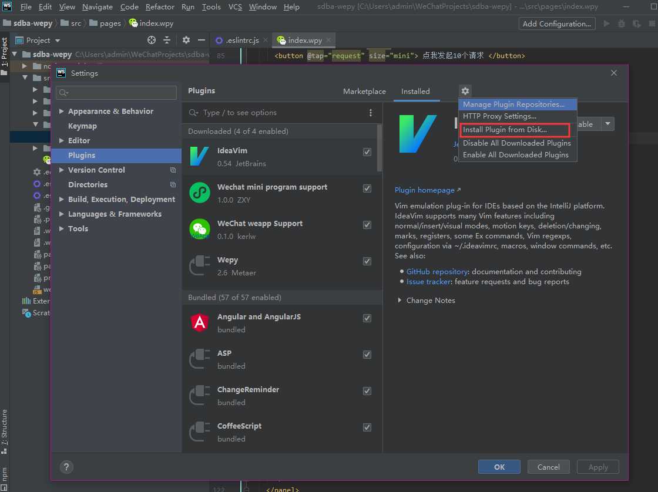Screen dimensions: 658x492
Task: Click the CoffeeScript plugin icon
Action: click(199, 432)
